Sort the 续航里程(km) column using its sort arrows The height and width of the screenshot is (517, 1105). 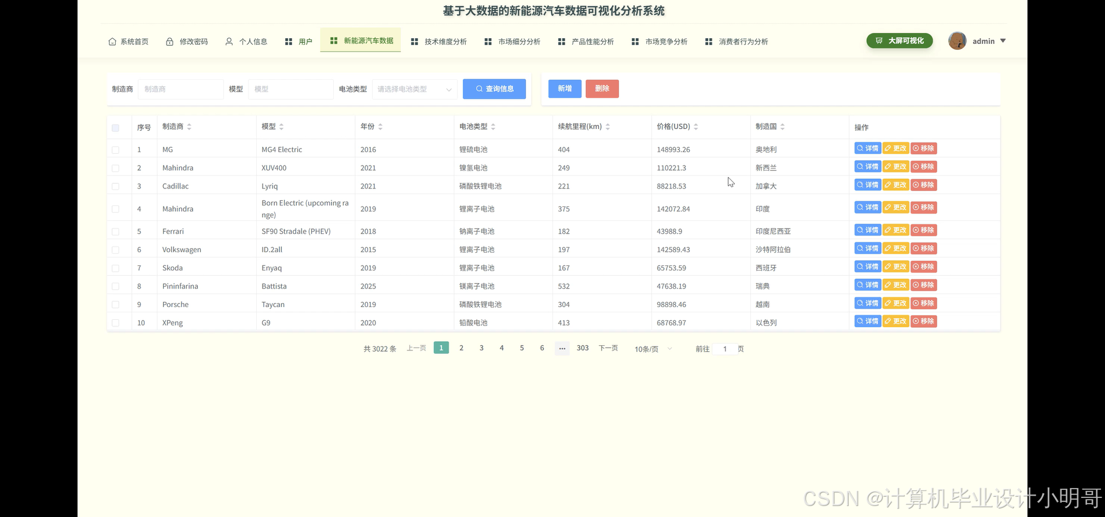click(607, 127)
